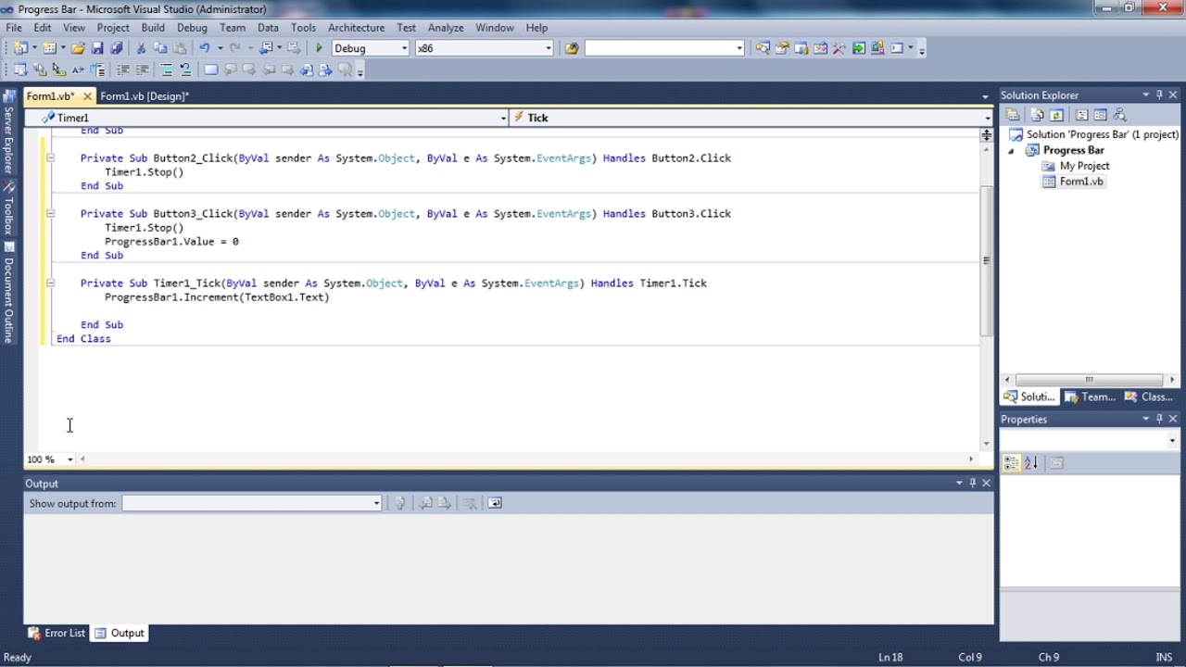Viewport: 1186px width, 667px height.
Task: Open a file with the folder icon
Action: click(x=78, y=48)
